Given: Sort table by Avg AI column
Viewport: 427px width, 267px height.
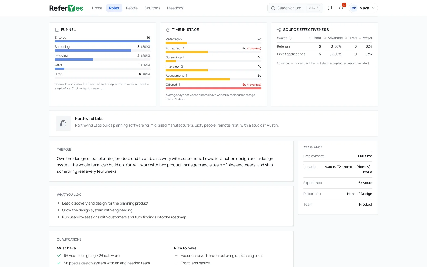Looking at the screenshot, I should pyautogui.click(x=365, y=38).
